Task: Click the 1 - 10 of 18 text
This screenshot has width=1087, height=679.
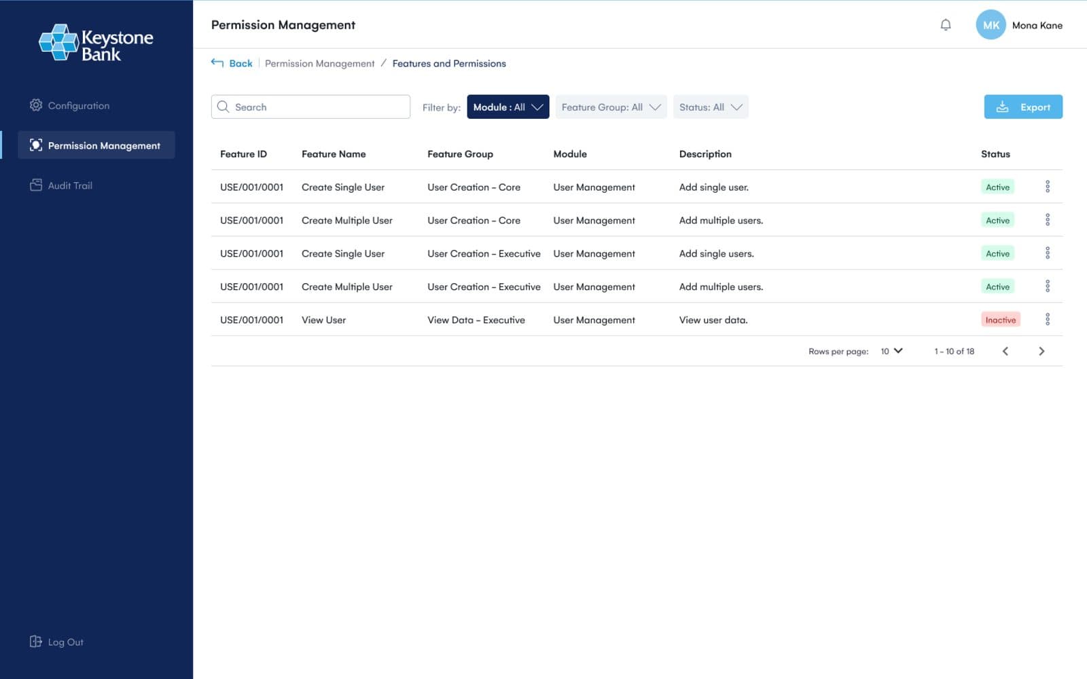Action: pyautogui.click(x=954, y=351)
